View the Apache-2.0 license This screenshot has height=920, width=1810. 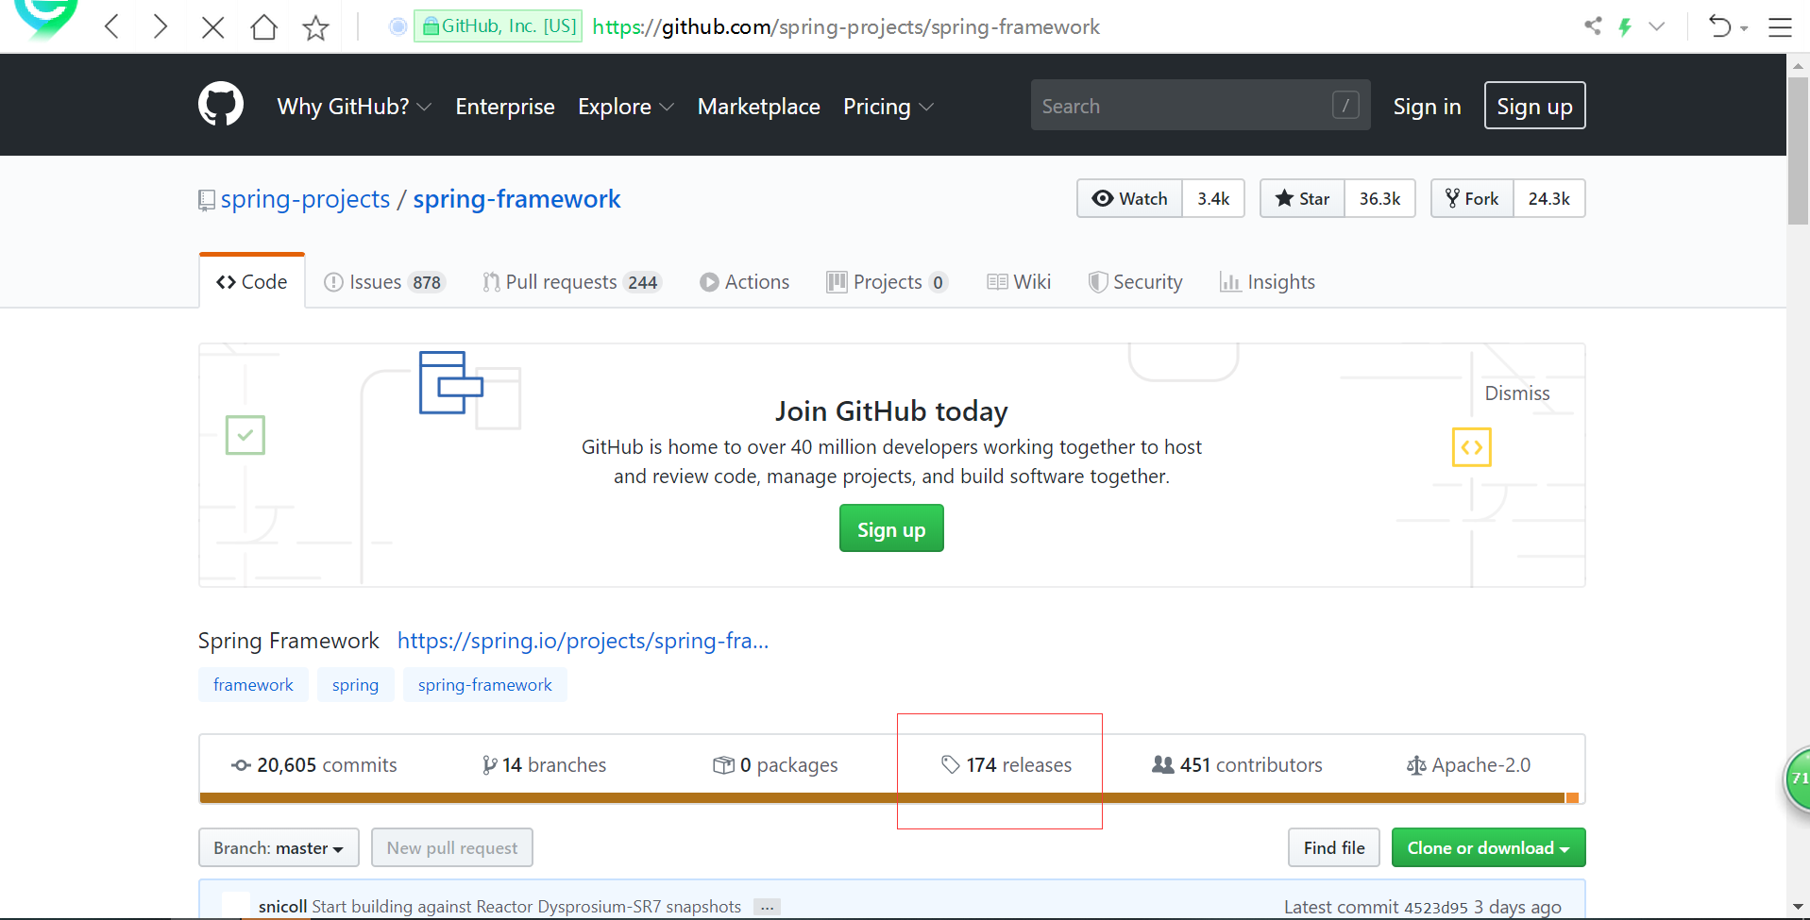[1468, 765]
